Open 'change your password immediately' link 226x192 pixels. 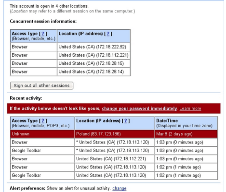pyautogui.click(x=139, y=108)
